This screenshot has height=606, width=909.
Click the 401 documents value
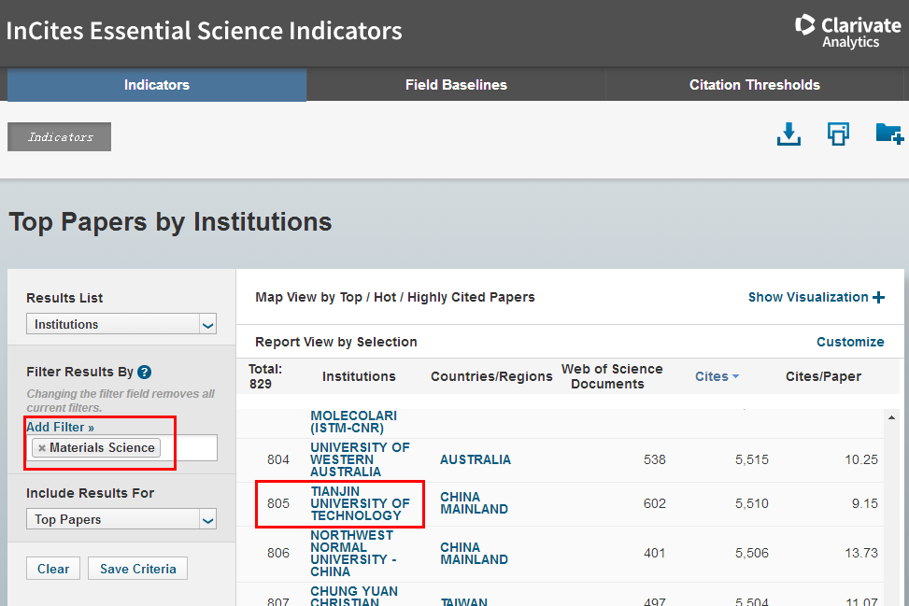655,554
